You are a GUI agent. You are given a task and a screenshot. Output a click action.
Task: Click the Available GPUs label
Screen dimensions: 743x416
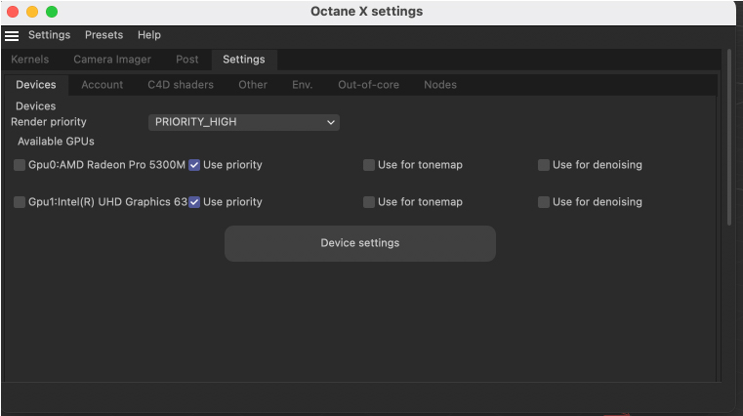click(56, 142)
